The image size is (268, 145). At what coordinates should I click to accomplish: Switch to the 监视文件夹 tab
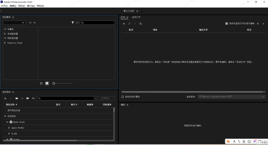(x=136, y=17)
